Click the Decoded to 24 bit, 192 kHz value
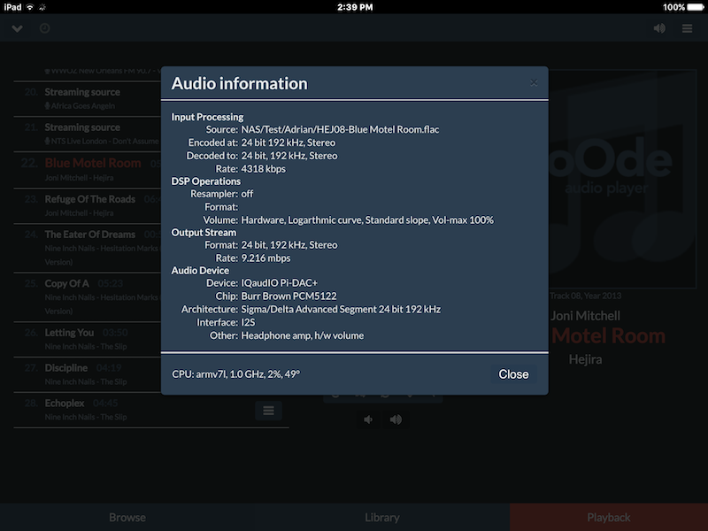 [x=289, y=156]
